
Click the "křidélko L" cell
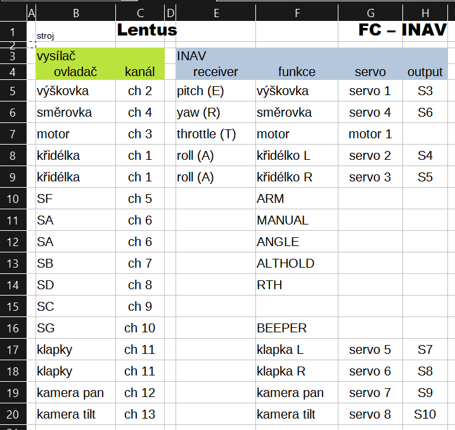283,156
